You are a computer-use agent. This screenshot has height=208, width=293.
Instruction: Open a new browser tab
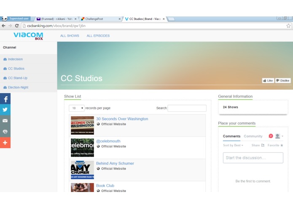click(171, 19)
